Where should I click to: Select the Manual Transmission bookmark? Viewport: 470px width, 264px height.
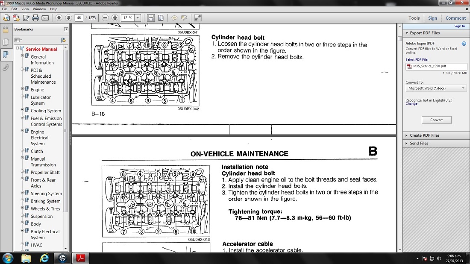(x=43, y=162)
